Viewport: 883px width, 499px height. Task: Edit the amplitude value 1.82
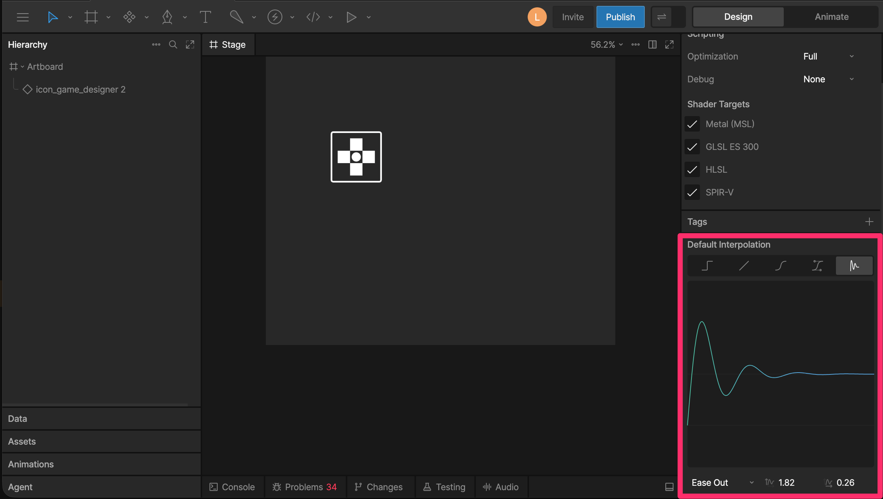(787, 482)
